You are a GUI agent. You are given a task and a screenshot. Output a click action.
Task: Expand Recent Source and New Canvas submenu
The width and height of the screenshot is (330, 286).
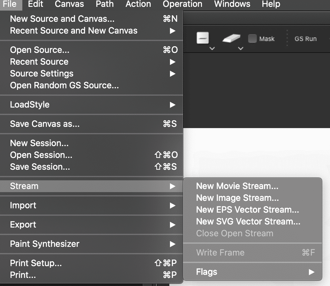(91, 30)
